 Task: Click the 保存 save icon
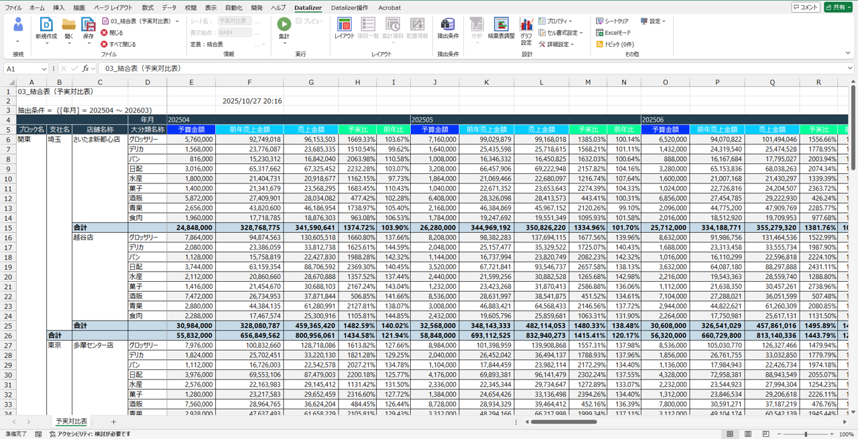(x=88, y=25)
